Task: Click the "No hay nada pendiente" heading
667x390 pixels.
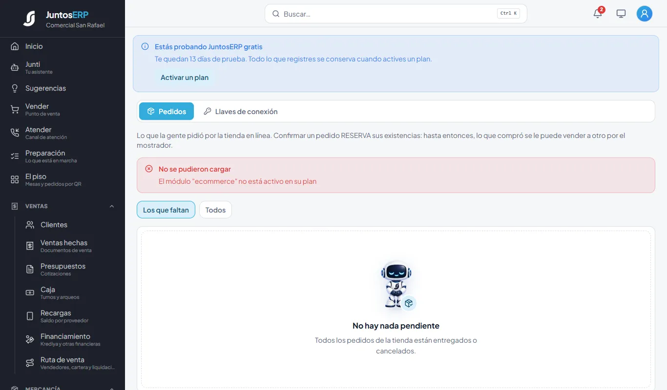Action: tap(396, 326)
